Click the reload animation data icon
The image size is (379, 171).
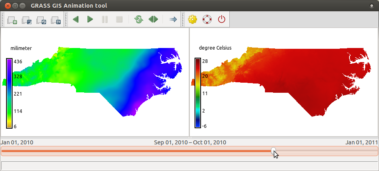(41, 19)
